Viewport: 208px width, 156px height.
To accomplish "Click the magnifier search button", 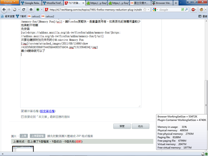I will click(x=187, y=9).
